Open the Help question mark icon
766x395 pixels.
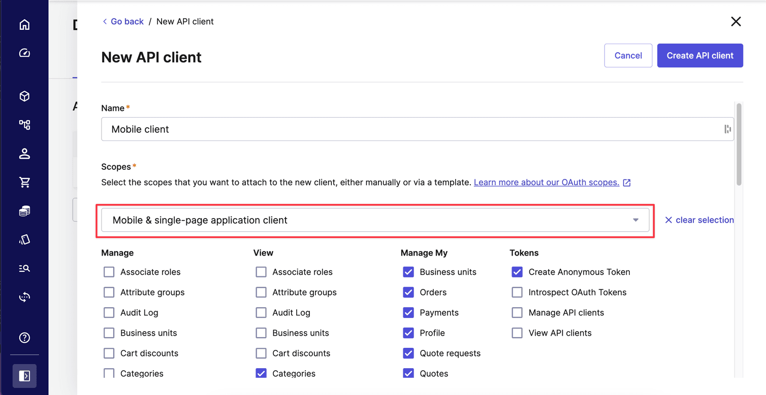coord(24,338)
